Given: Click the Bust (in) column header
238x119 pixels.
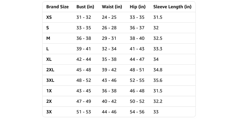Looking at the screenshot, I should coord(85,7).
